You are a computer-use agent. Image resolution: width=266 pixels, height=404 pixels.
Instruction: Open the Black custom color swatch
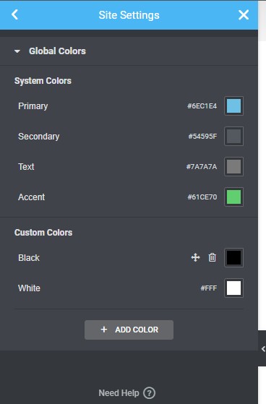click(x=233, y=257)
